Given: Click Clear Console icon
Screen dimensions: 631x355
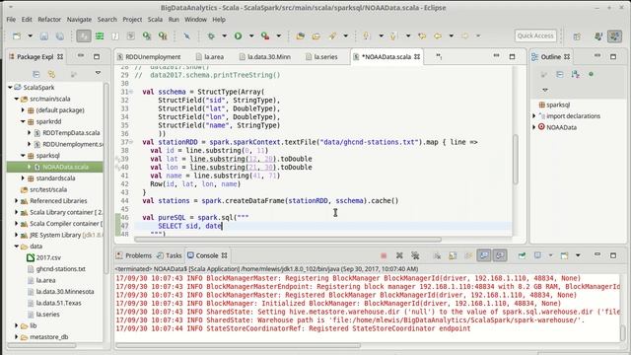Looking at the screenshot, I should tap(437, 255).
